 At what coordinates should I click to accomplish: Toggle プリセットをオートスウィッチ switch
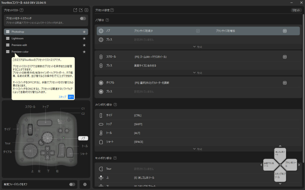pos(83,18)
